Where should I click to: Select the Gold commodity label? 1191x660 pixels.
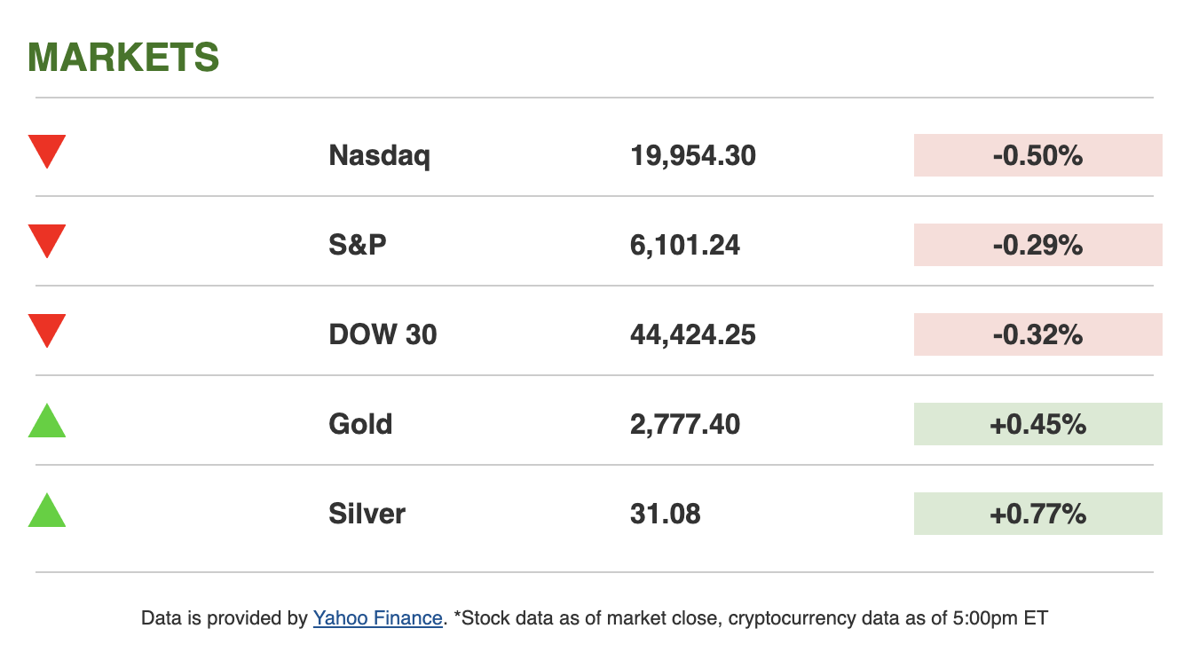360,424
